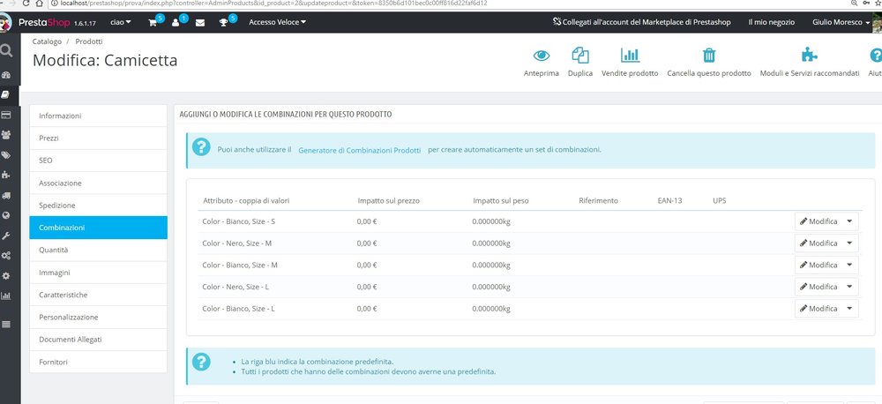Open the customers notification icon

point(176,23)
